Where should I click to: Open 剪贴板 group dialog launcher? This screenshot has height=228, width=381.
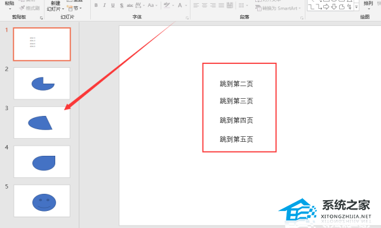point(41,18)
